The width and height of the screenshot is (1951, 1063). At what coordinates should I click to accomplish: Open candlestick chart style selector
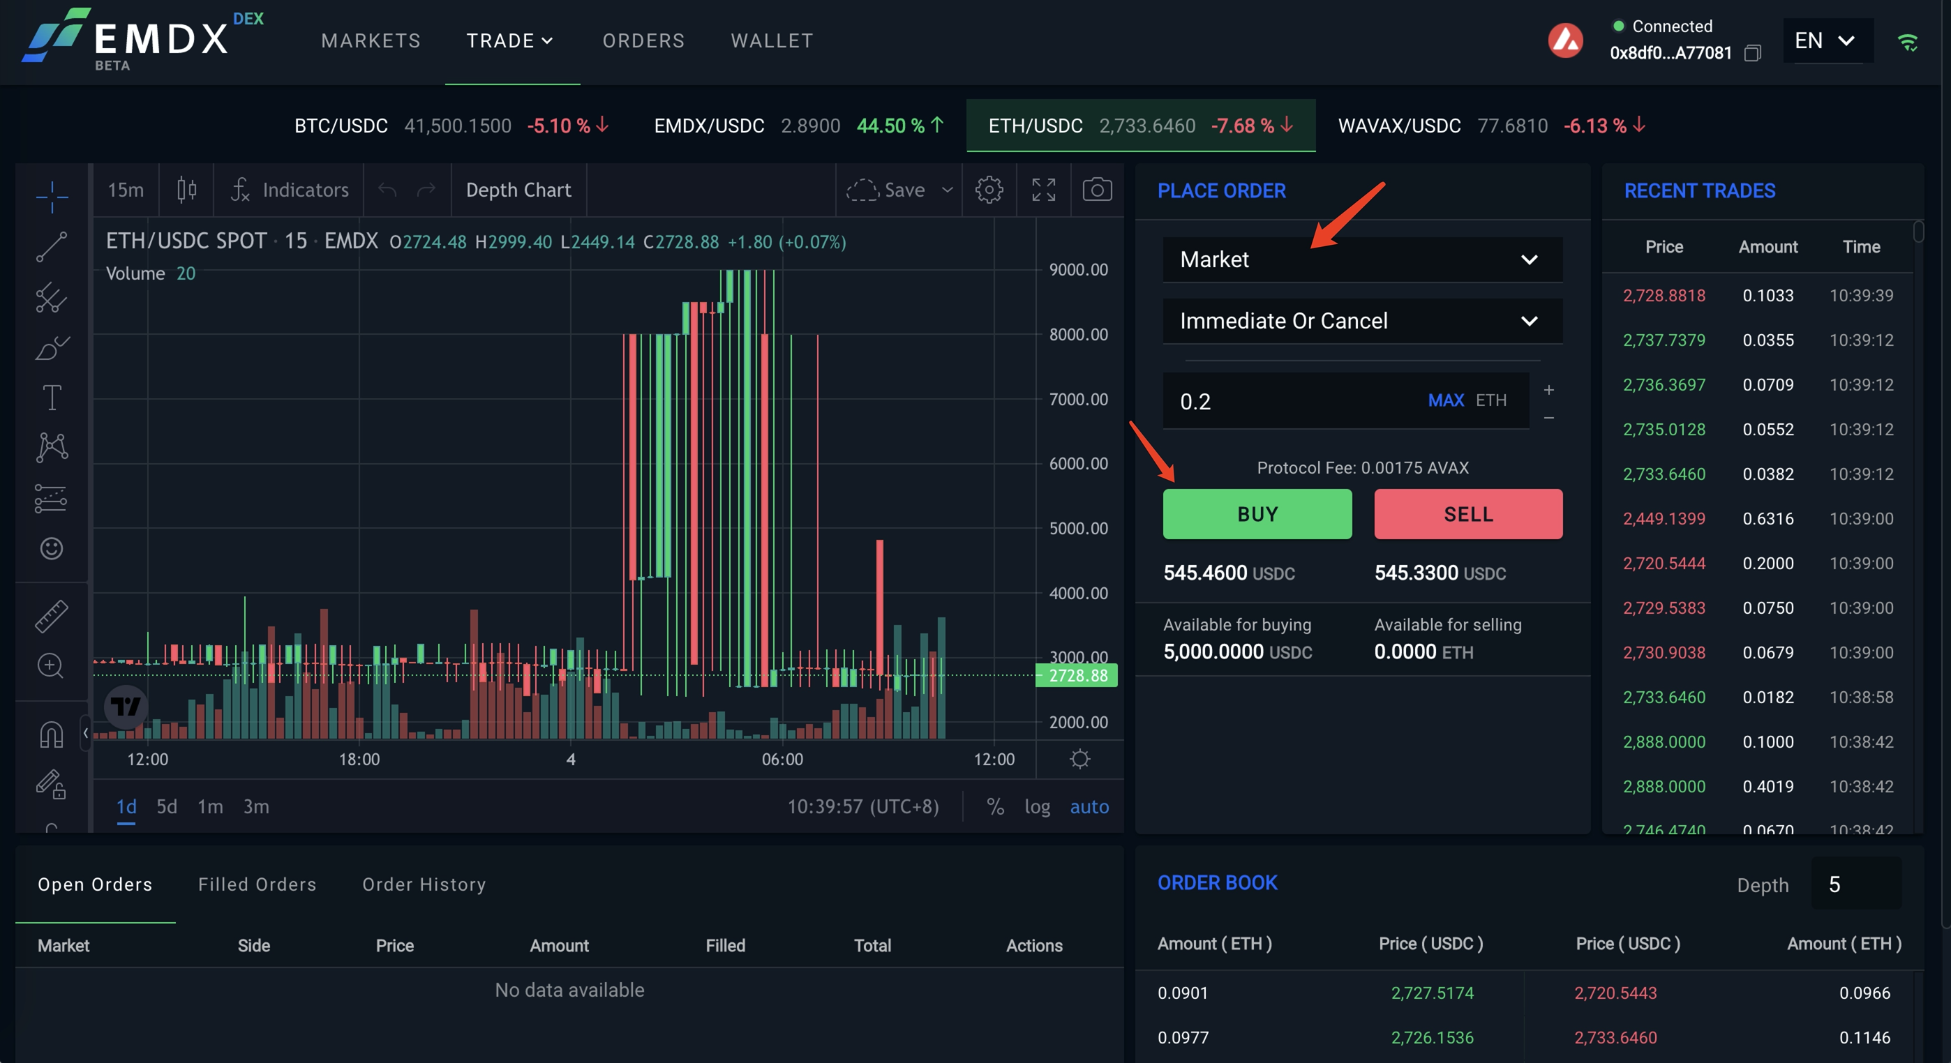186,189
